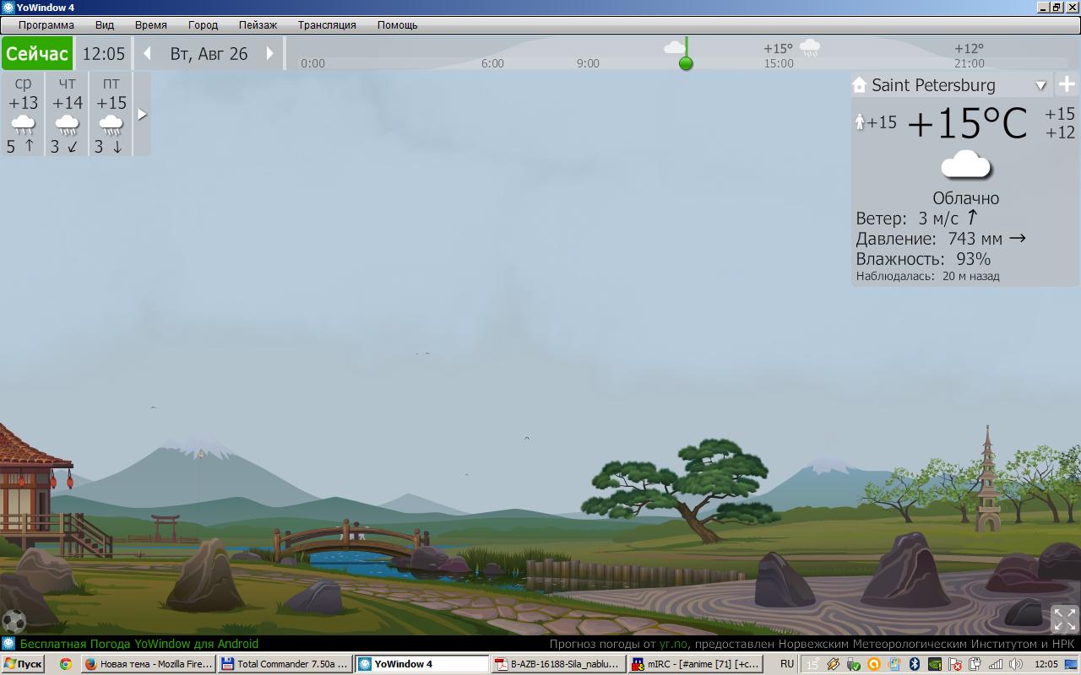1081x675 pixels.
Task: Go to next day arrow
Action: (x=270, y=54)
